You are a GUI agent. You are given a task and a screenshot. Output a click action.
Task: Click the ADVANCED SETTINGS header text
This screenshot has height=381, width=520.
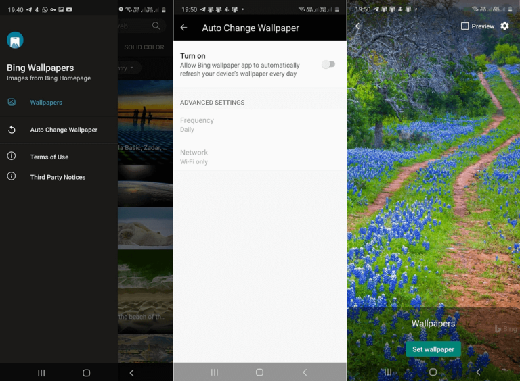212,103
